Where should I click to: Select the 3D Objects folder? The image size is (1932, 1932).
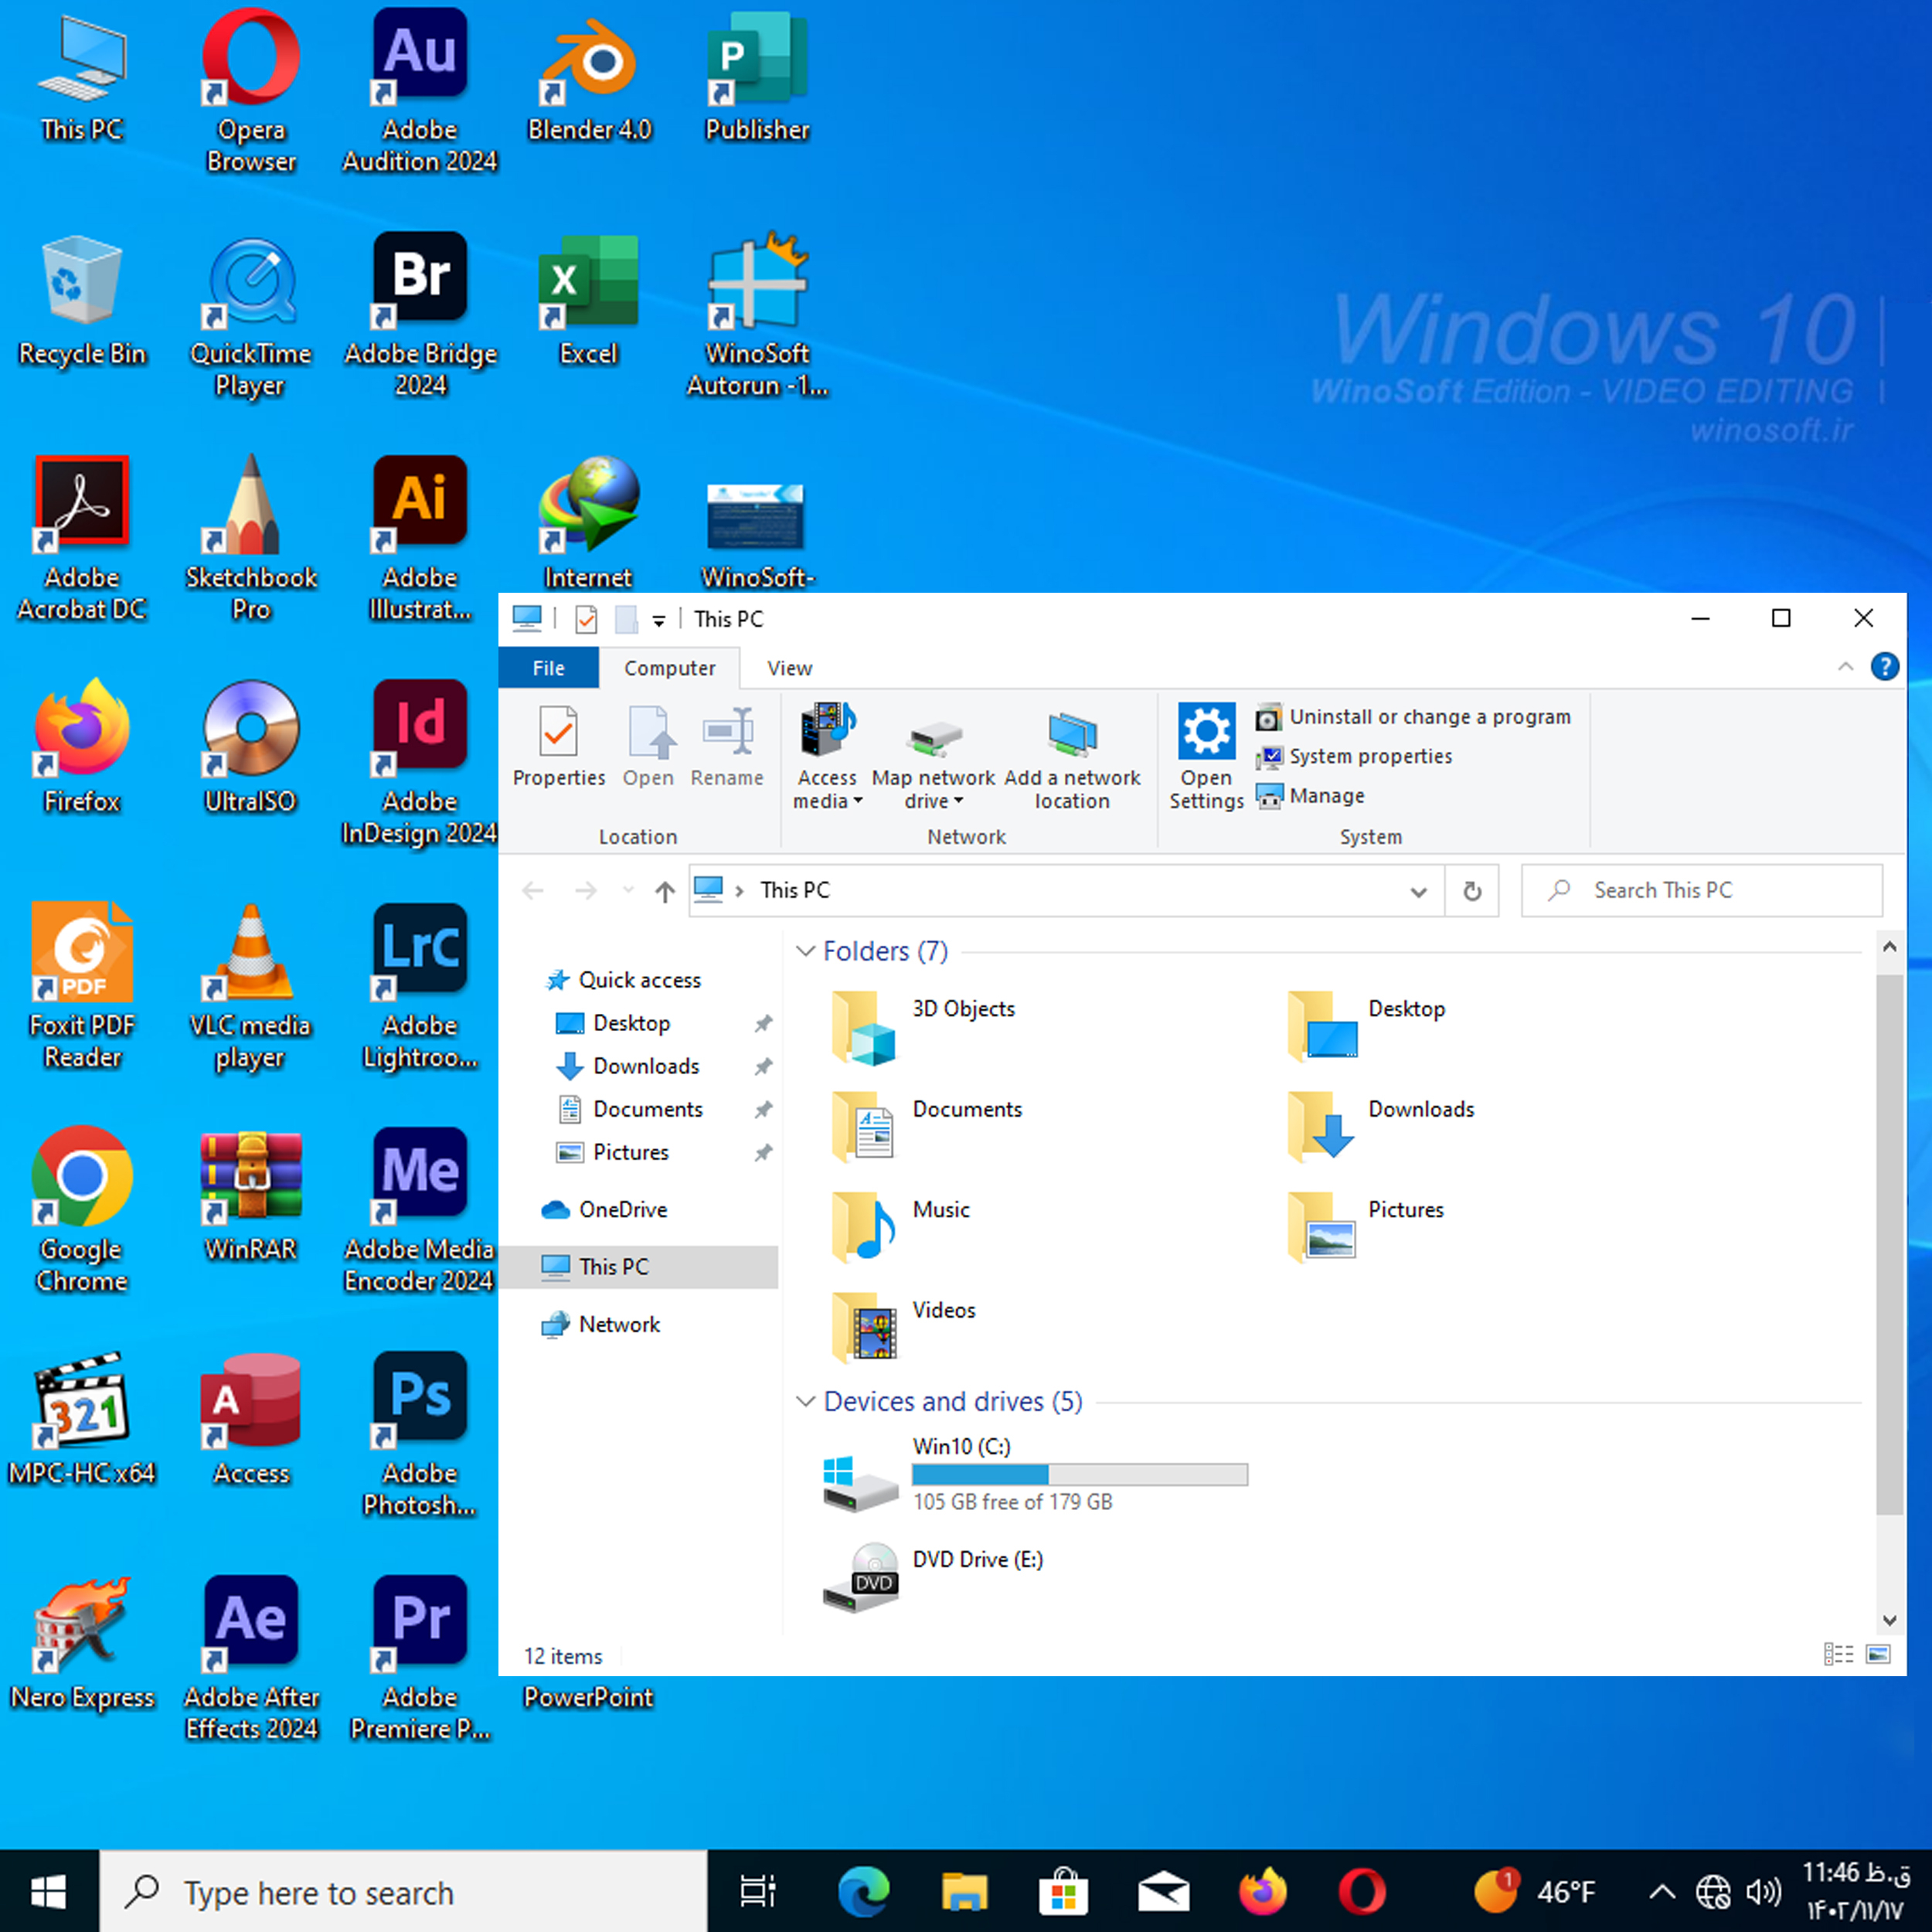[x=924, y=1027]
